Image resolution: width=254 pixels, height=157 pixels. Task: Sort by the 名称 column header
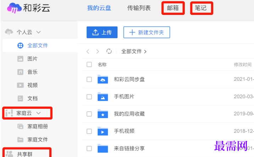click(x=102, y=65)
